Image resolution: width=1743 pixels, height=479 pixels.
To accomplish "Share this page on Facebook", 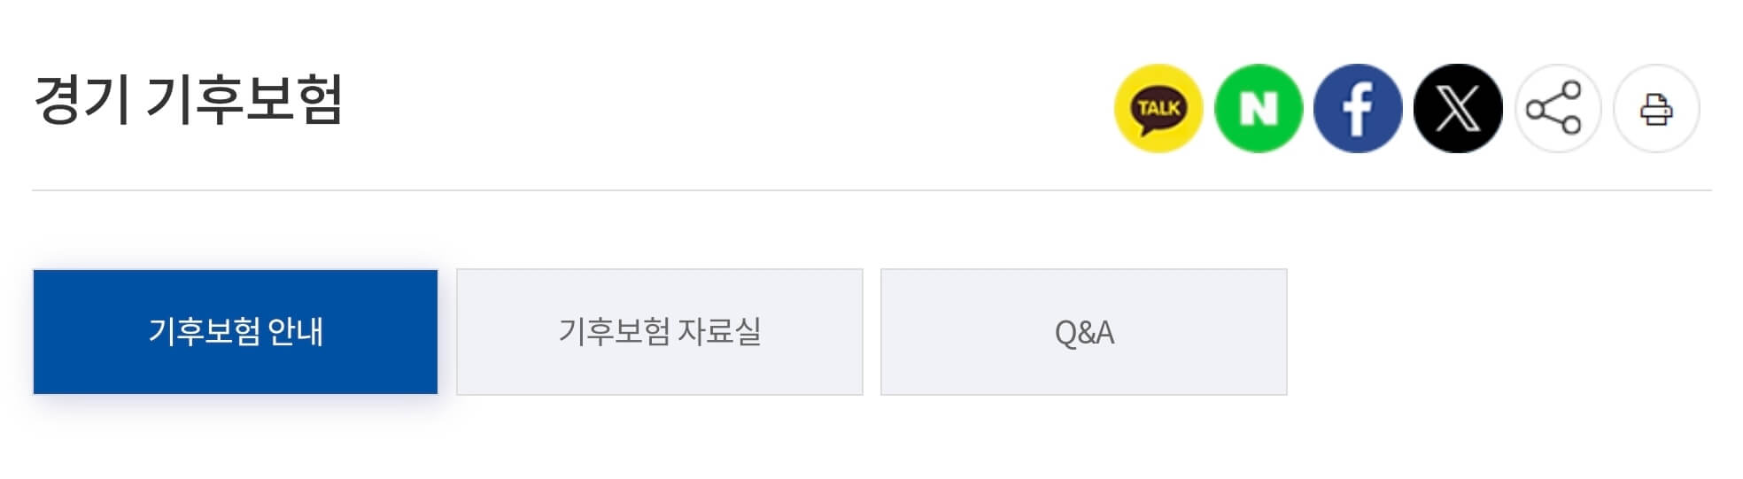I will click(1358, 108).
